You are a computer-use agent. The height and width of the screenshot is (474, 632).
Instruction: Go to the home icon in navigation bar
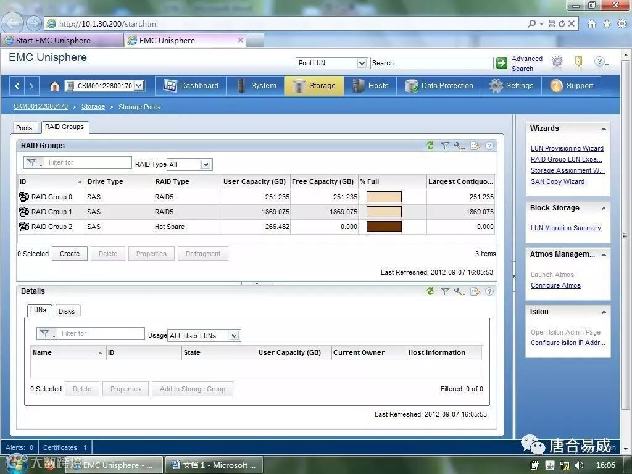pos(54,86)
